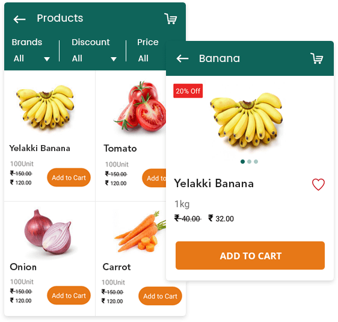Open the cart icon on the Banana screen
The height and width of the screenshot is (322, 338).
pyautogui.click(x=317, y=58)
